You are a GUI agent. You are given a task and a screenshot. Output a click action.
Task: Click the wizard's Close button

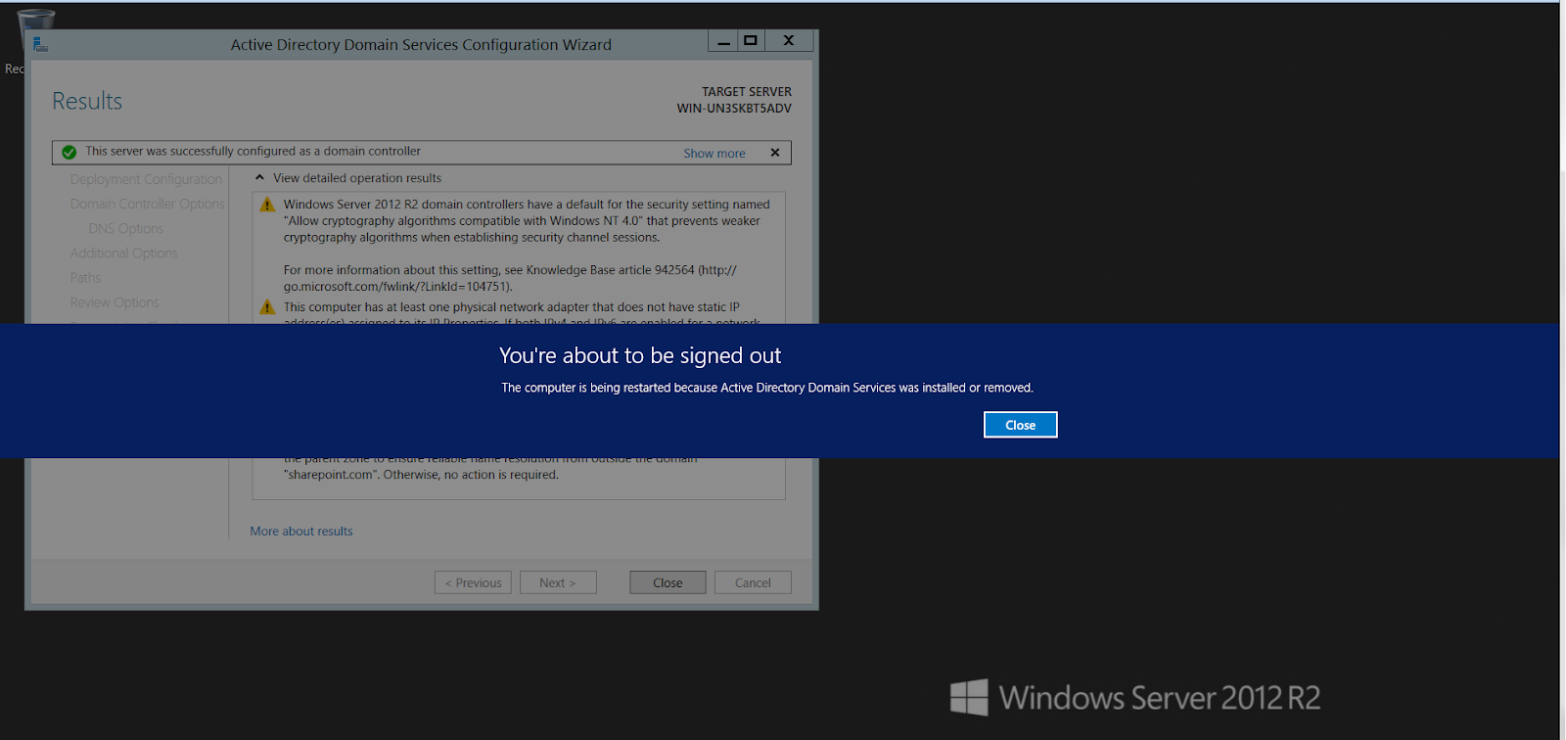pyautogui.click(x=668, y=582)
